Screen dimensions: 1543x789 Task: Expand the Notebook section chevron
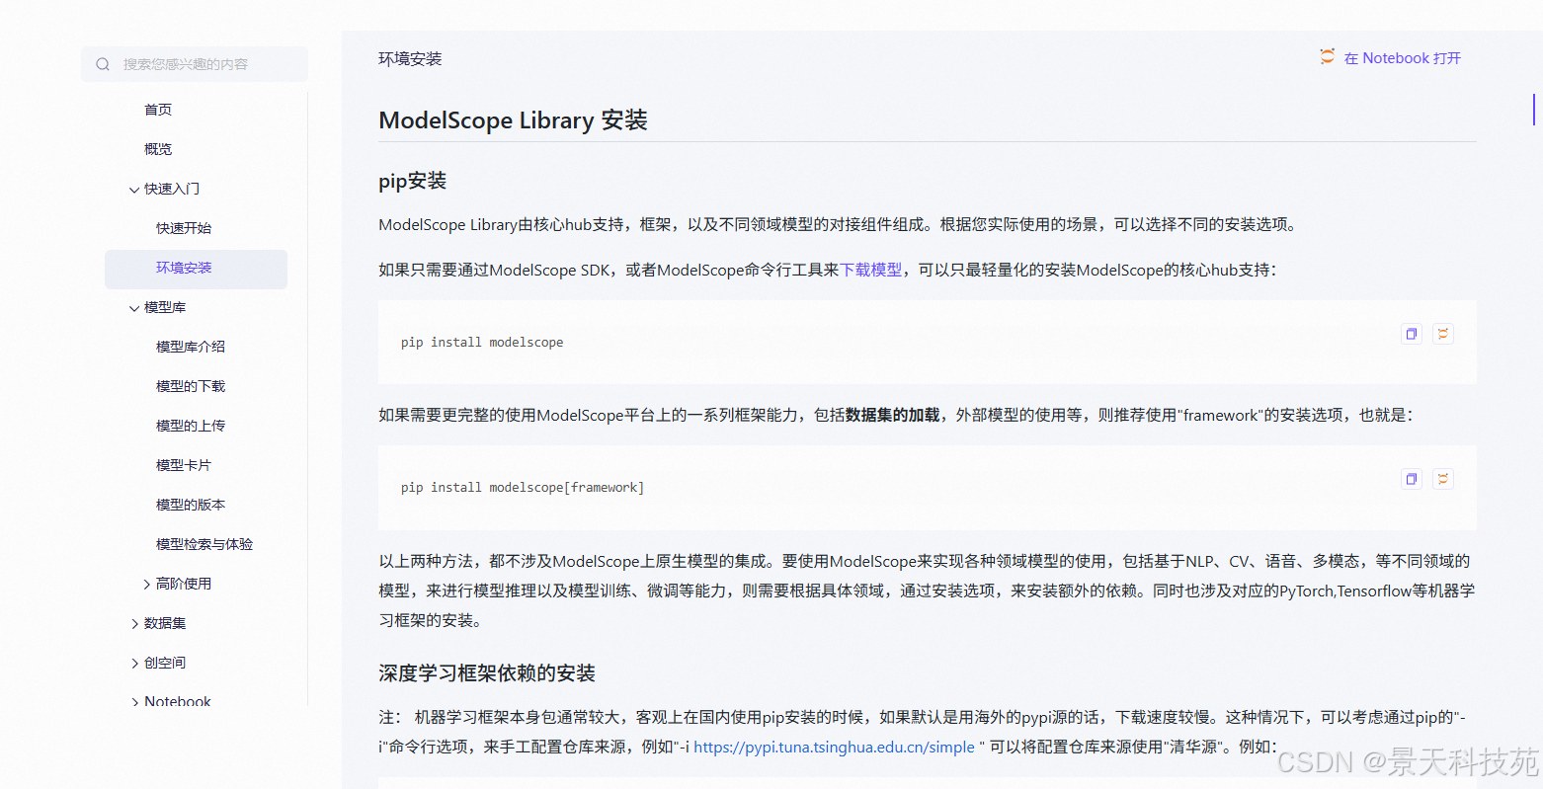[x=135, y=702]
